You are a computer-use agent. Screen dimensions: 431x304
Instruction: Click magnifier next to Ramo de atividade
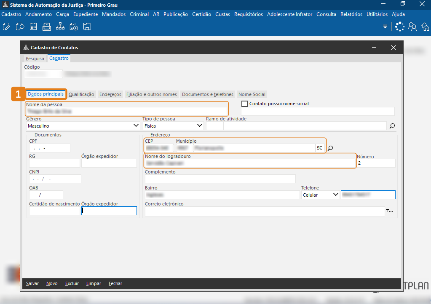click(x=392, y=125)
